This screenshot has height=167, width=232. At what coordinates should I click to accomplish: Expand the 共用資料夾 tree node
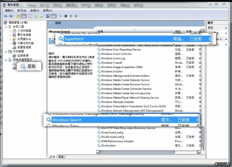[10, 39]
